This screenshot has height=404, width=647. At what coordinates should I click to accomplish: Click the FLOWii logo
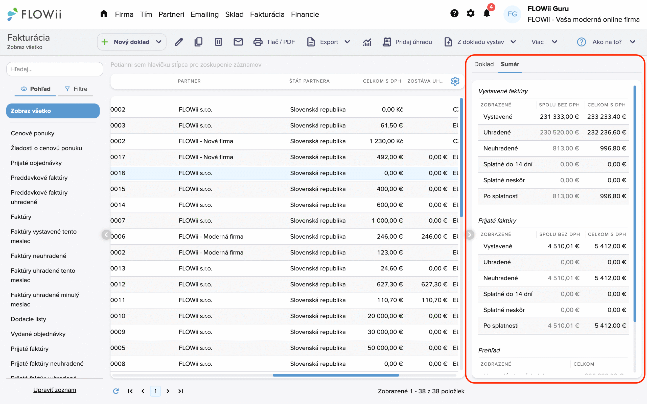[x=34, y=14]
